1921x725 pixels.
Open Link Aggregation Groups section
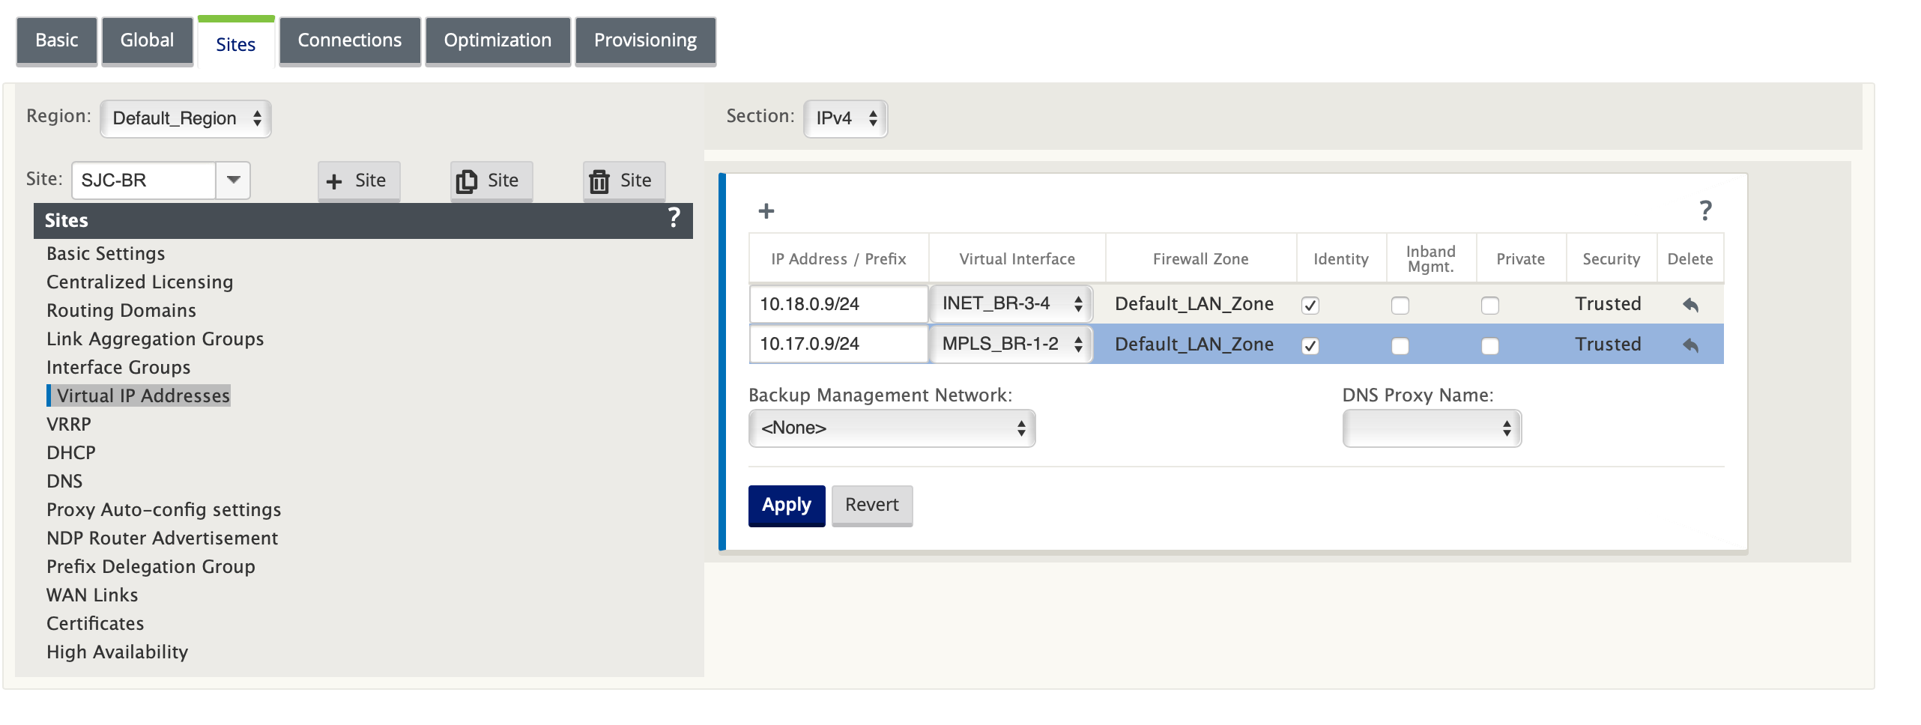155,339
